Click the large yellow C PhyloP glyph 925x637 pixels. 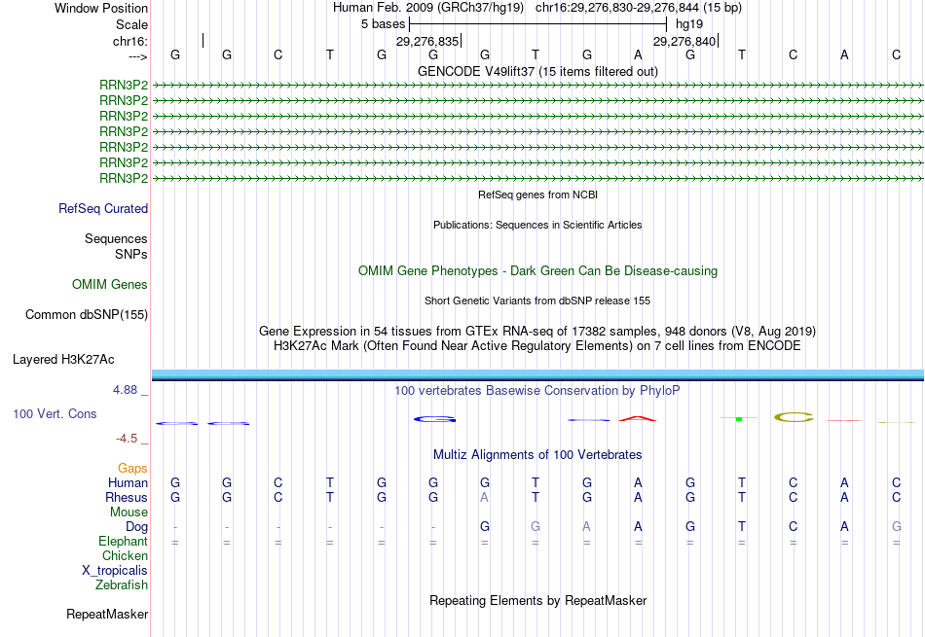coord(794,418)
